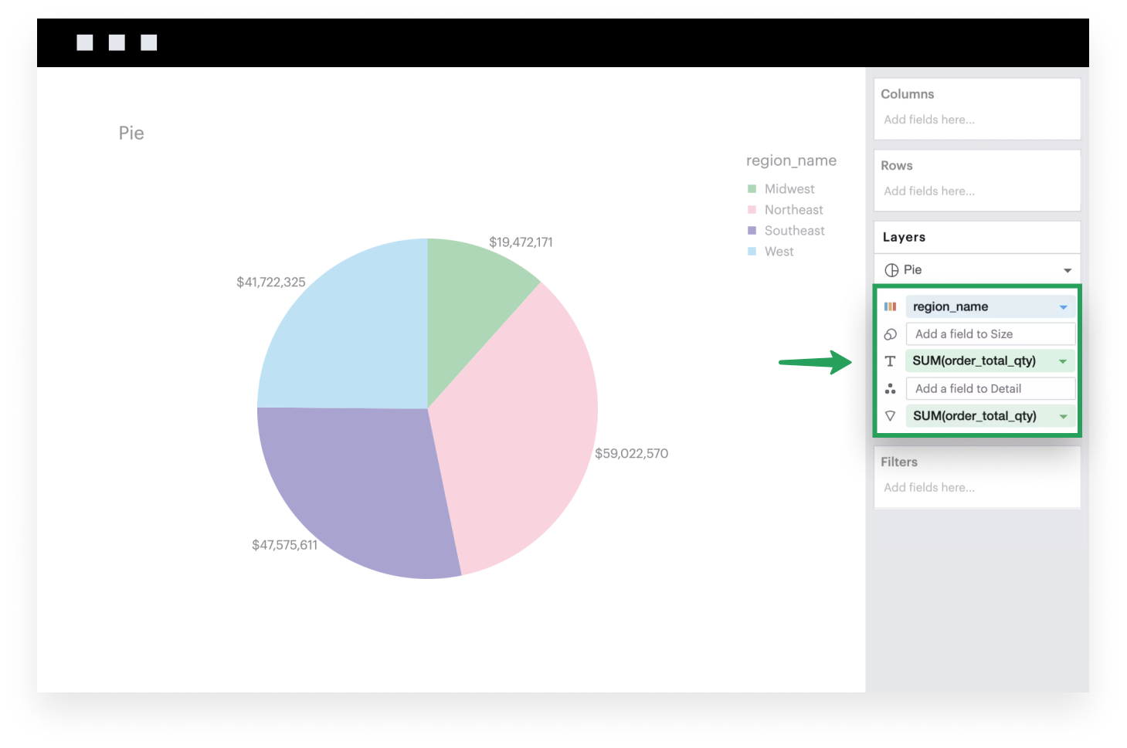Expand the region_name field dropdown arrow
This screenshot has height=748, width=1127.
(x=1063, y=307)
